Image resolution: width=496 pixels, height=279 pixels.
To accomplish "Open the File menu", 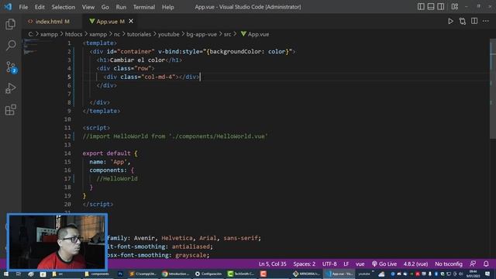I will 23,7.
